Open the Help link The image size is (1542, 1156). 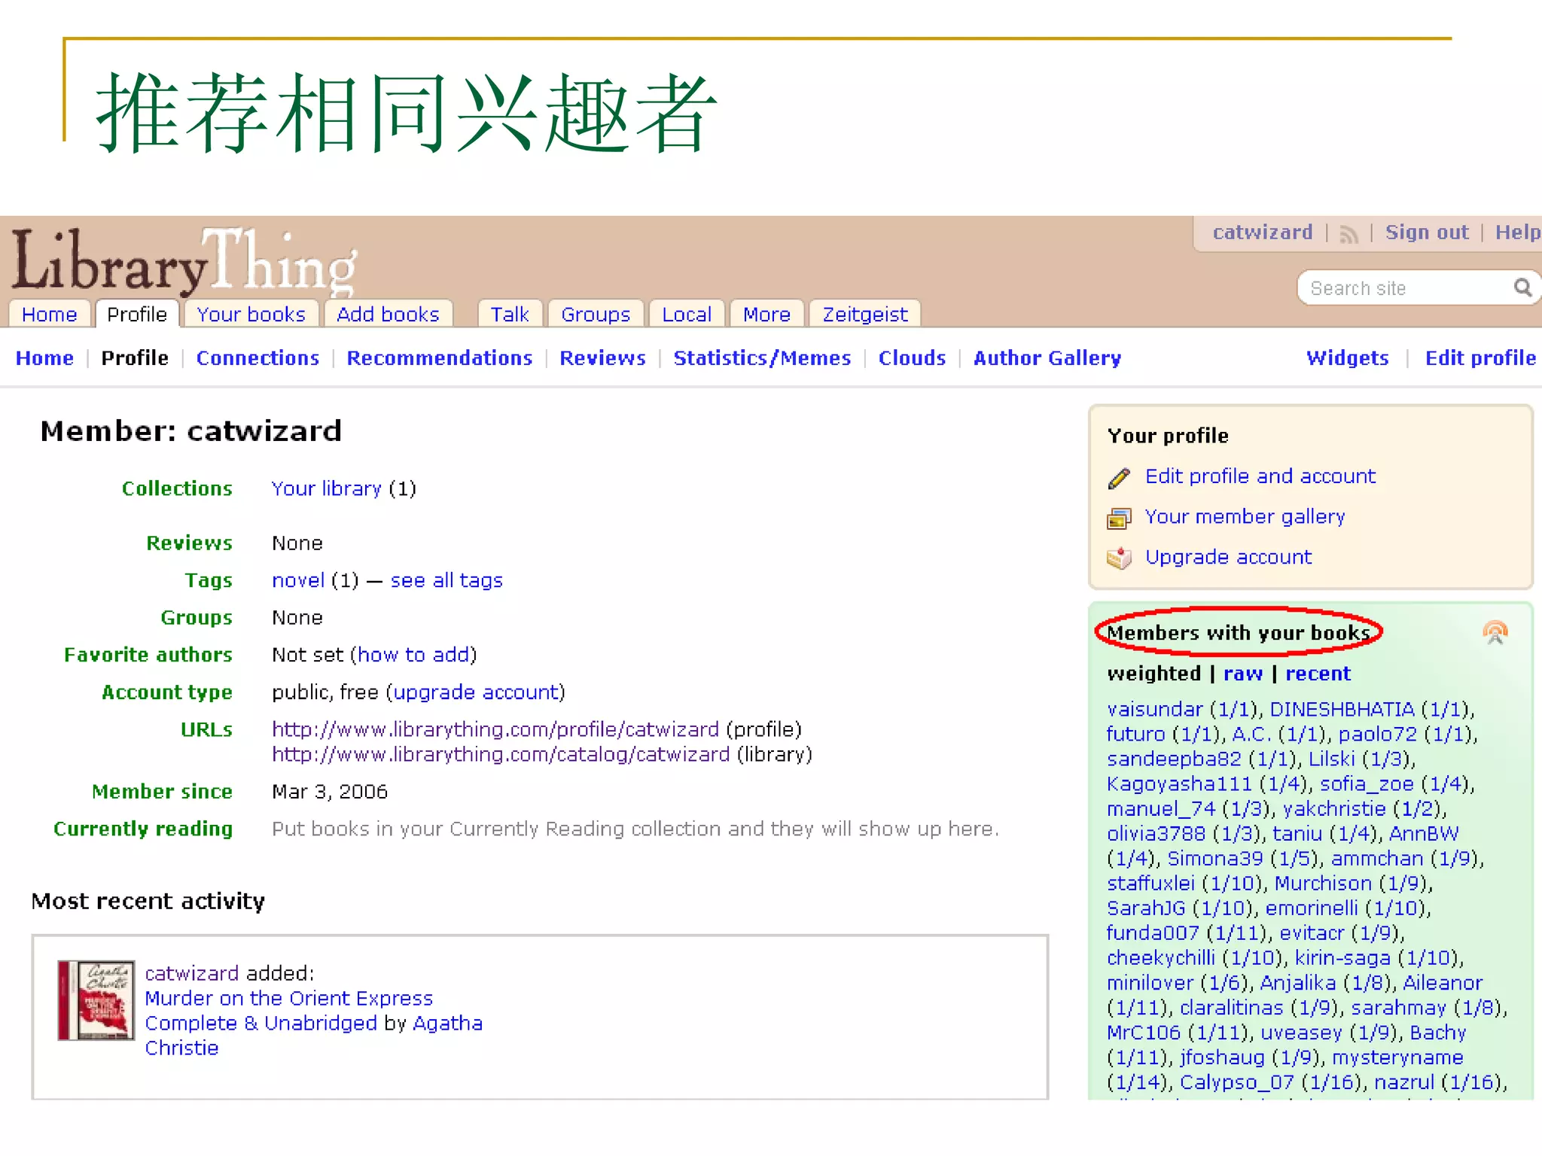(x=1517, y=233)
